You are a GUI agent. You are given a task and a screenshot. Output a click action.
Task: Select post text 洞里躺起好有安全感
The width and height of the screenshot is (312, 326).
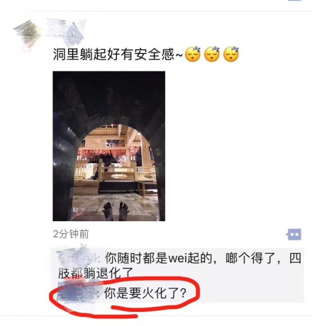tap(113, 55)
